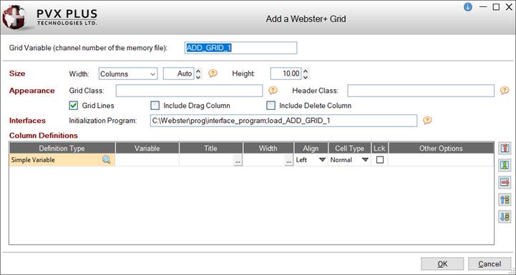516x275 pixels.
Task: Minimize the Add a Webster+ Grid window
Action: (483, 7)
